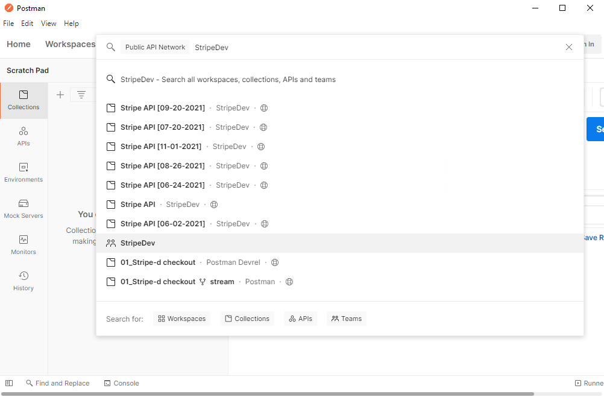The width and height of the screenshot is (604, 397).
Task: Open Find and Replace
Action: point(58,383)
